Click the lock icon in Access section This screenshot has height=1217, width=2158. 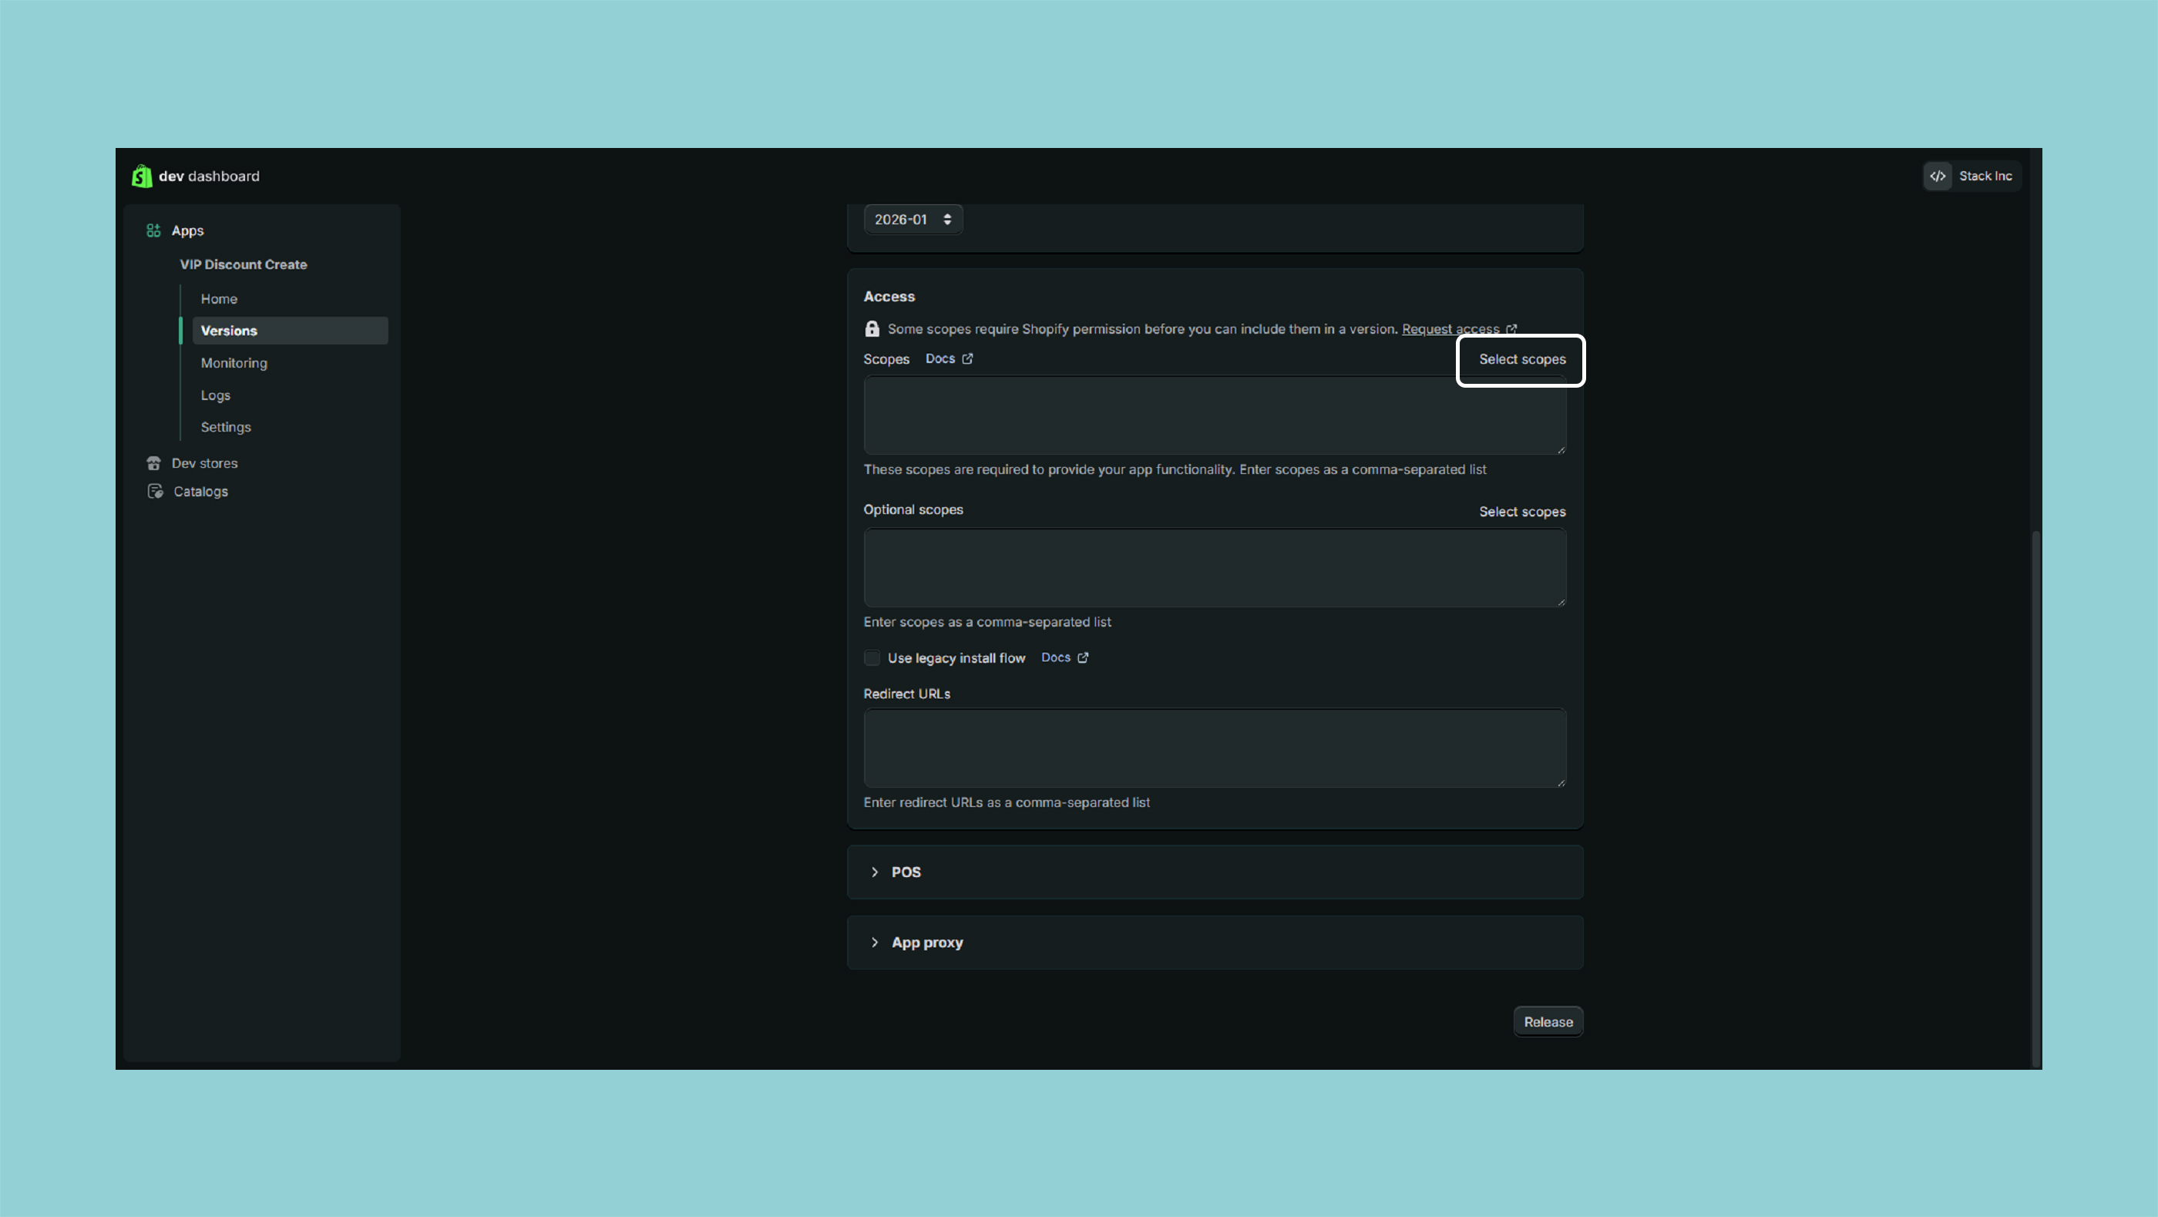[x=872, y=329]
